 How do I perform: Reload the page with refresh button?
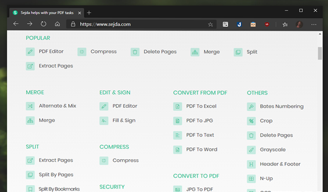point(43,24)
